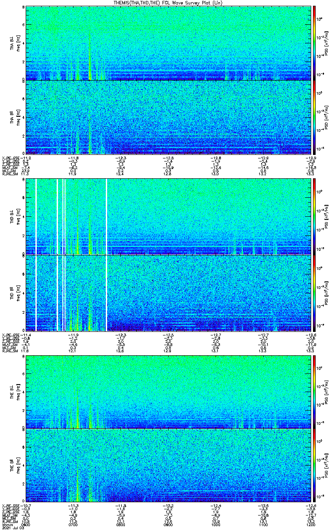This screenshot has width=332, height=531.
Task: Click the color bar beside THA B-parallel panel
Action: pyautogui.click(x=315, y=117)
